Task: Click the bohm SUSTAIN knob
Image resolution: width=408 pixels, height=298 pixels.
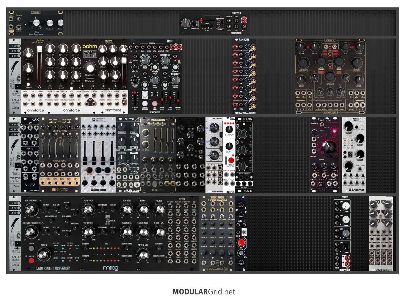Action: [x=63, y=49]
